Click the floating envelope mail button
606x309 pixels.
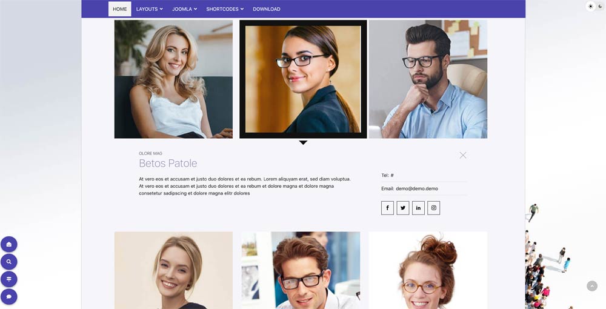[x=9, y=244]
